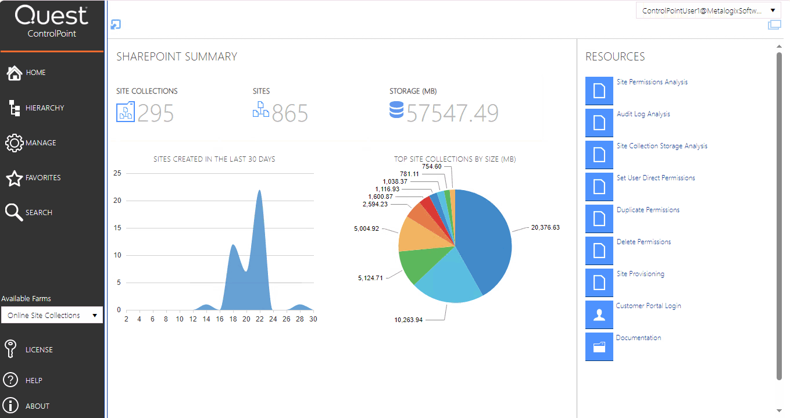Screen dimensions: 790x418
Task: Click the License key icon
Action: coord(12,349)
